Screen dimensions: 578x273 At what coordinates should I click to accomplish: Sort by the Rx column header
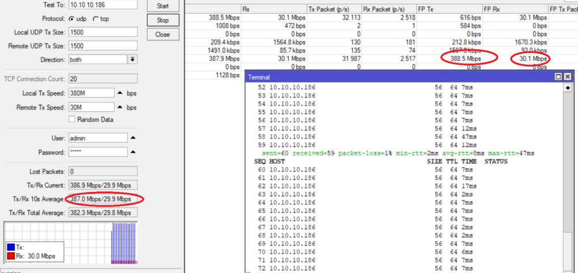pos(274,9)
